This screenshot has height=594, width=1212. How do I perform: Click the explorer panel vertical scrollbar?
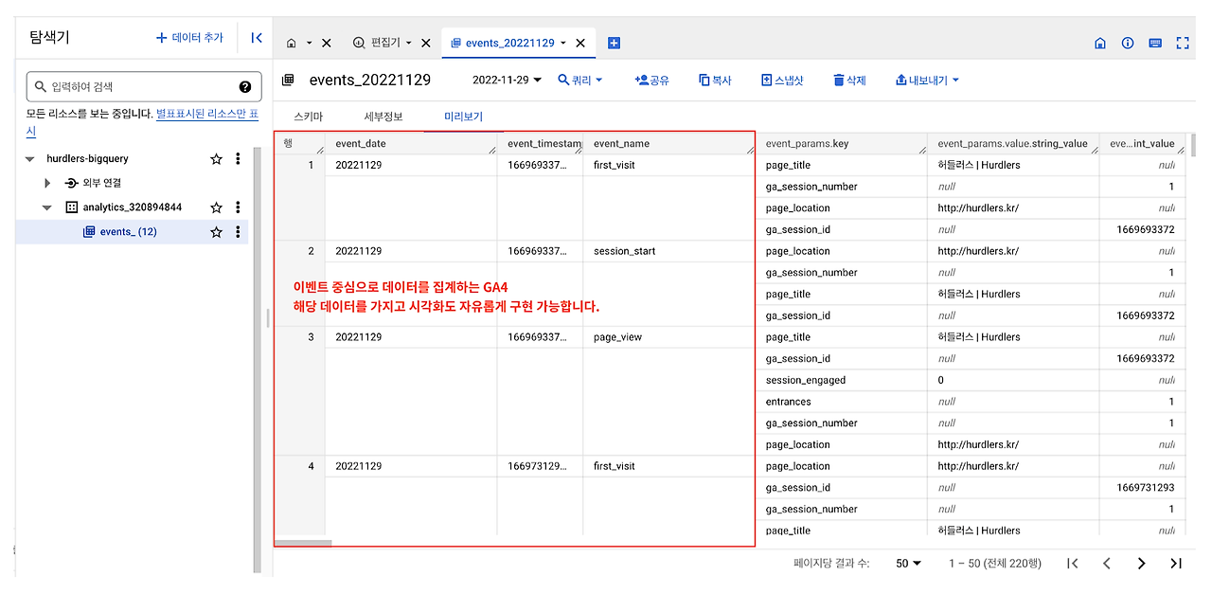point(257,360)
